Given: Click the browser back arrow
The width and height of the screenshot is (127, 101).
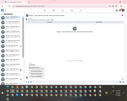Looking at the screenshot, I should 2,6.
